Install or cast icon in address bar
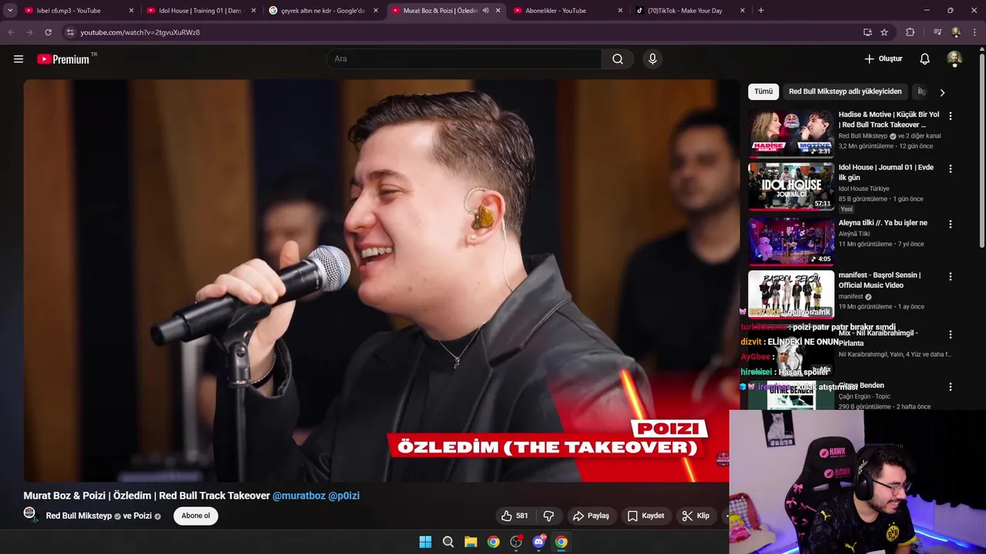Viewport: 986px width, 554px height. [867, 32]
